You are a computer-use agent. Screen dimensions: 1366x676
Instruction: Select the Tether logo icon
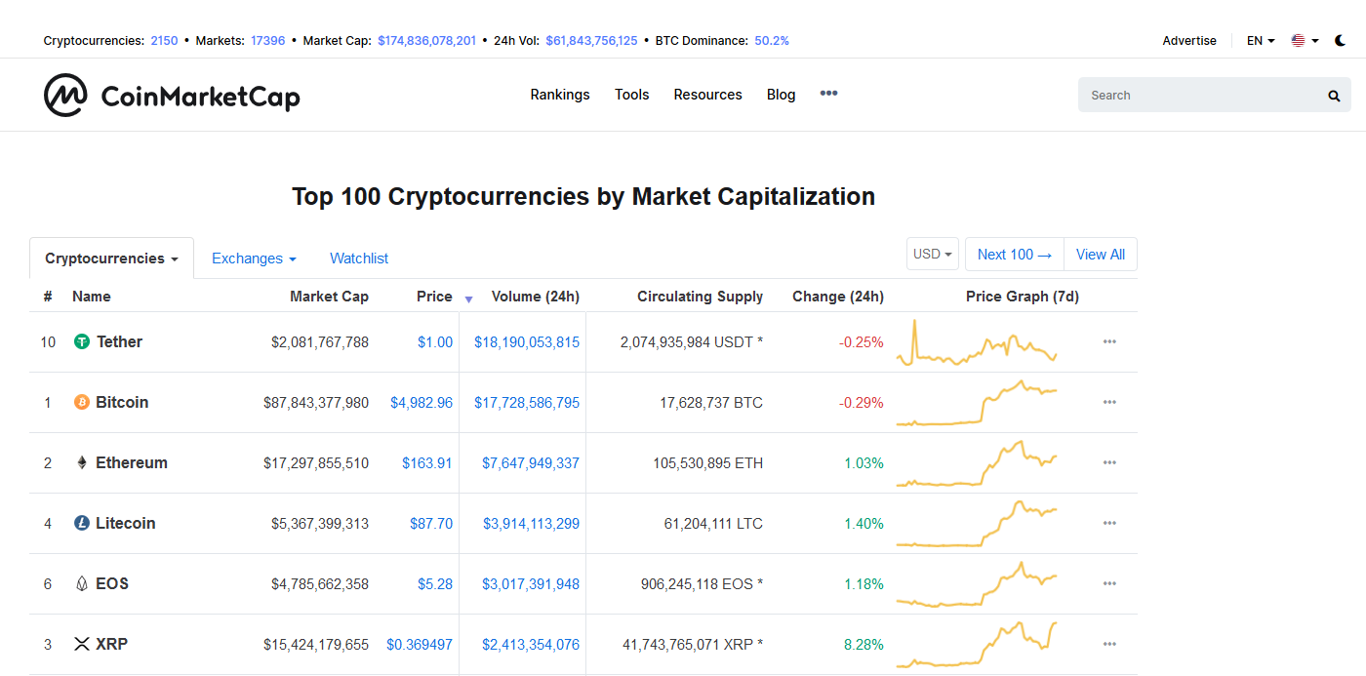(x=82, y=341)
